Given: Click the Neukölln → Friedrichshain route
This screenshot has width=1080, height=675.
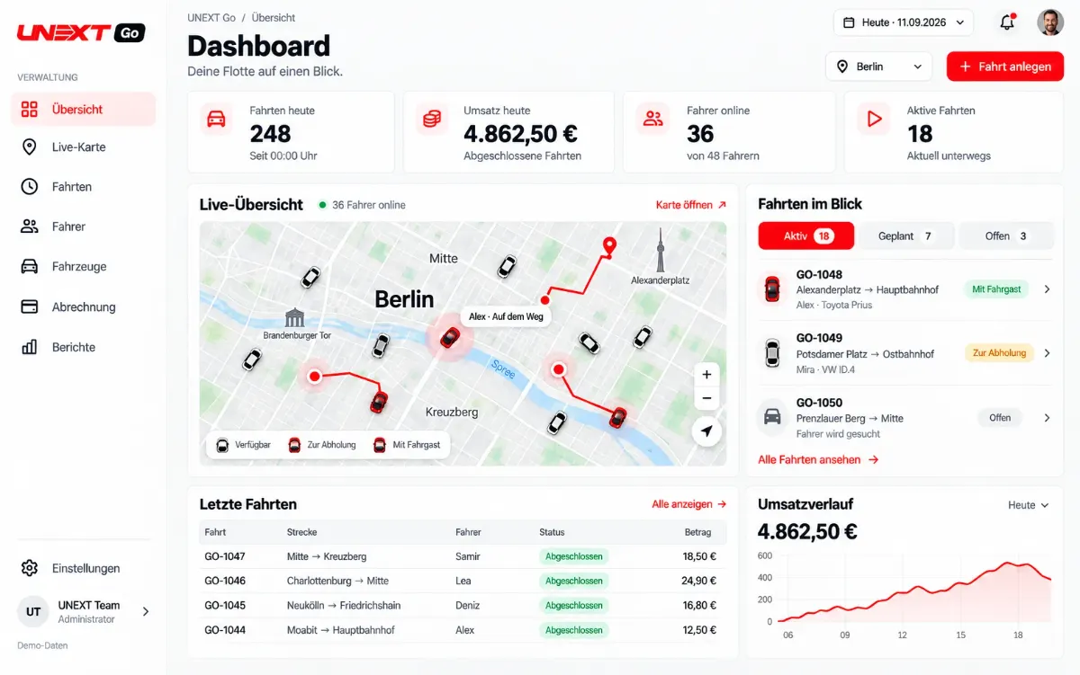Looking at the screenshot, I should pos(342,606).
